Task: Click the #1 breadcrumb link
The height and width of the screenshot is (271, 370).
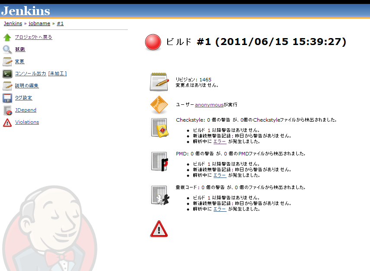Action: pyautogui.click(x=60, y=23)
